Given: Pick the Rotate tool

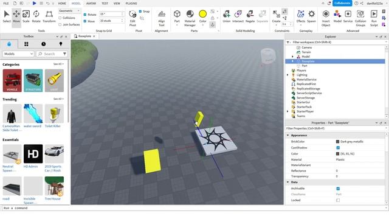Looking at the screenshot, I should pos(36,16).
